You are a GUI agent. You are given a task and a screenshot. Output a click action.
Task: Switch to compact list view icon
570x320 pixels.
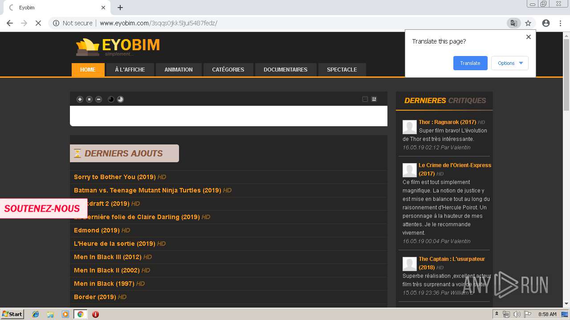tap(365, 99)
